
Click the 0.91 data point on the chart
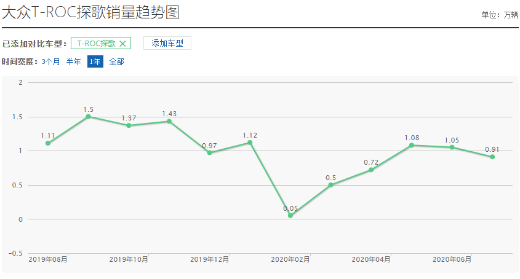tap(492, 157)
